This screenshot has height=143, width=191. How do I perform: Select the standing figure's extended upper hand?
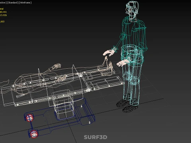coord(109,53)
